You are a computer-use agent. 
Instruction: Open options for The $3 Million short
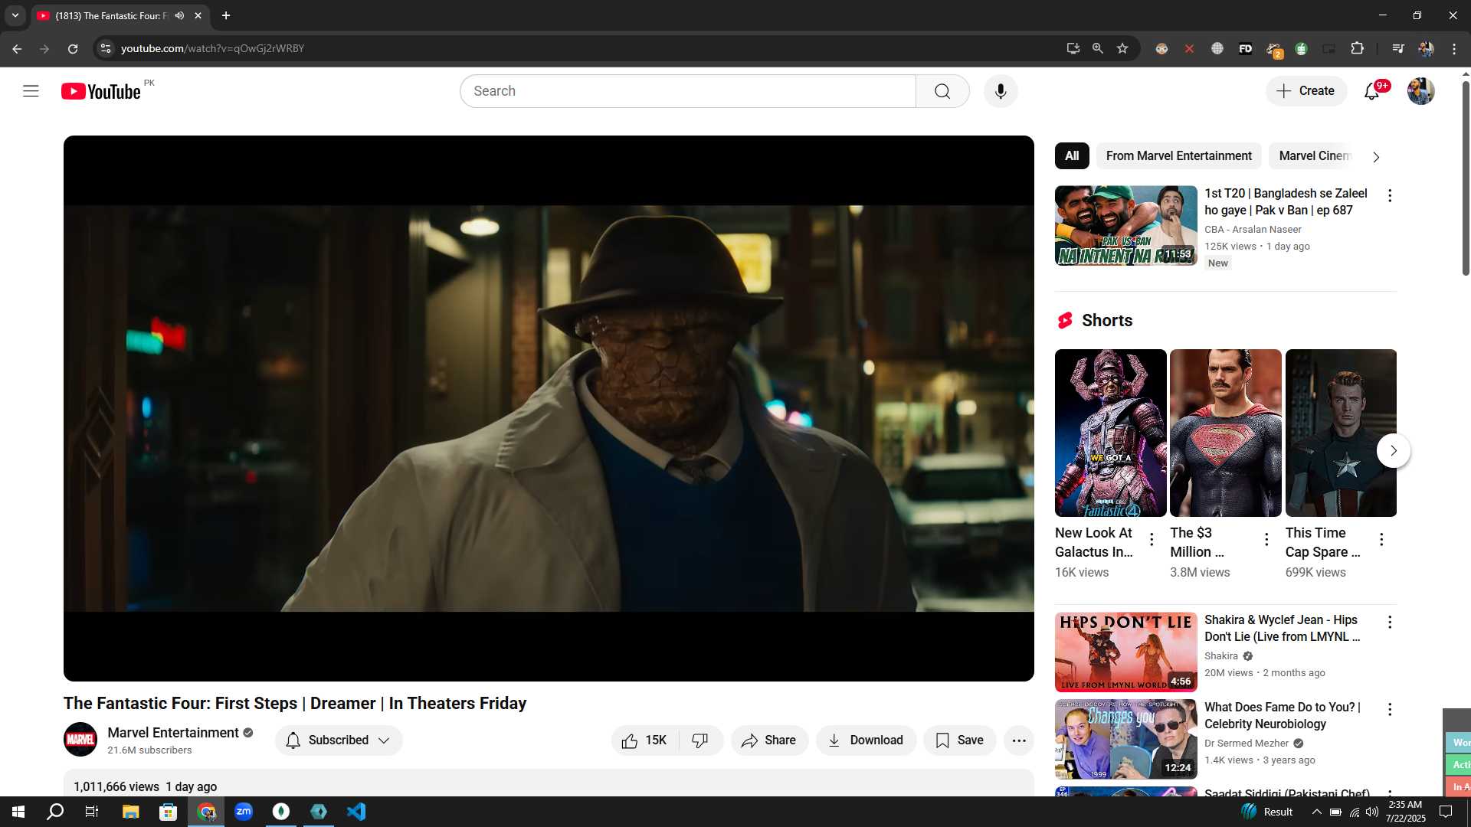pos(1266,540)
